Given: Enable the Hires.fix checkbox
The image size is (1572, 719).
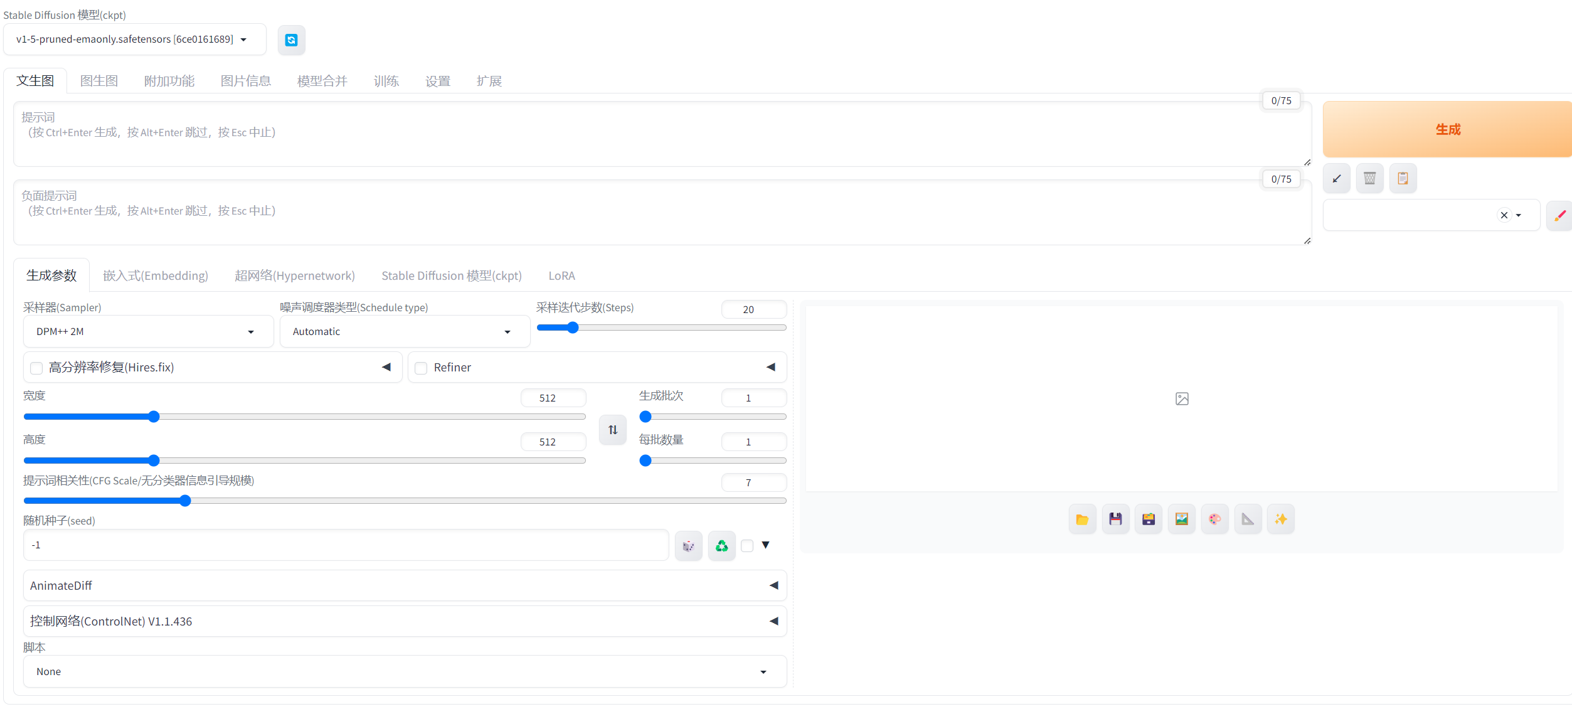Looking at the screenshot, I should click(37, 368).
